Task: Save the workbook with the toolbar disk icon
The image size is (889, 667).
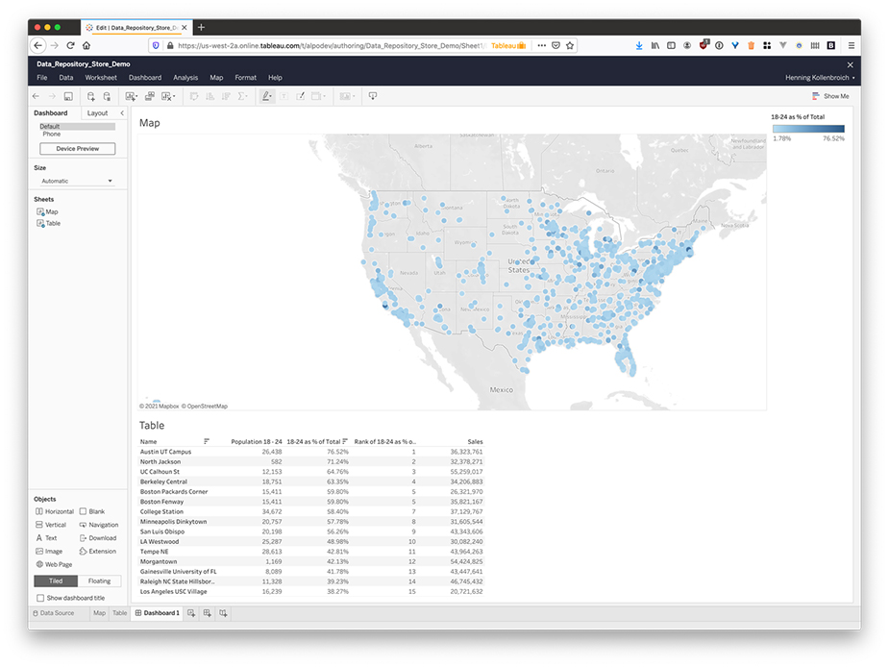Action: (x=68, y=96)
